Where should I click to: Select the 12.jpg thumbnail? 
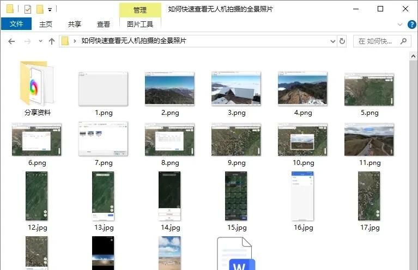(37, 196)
